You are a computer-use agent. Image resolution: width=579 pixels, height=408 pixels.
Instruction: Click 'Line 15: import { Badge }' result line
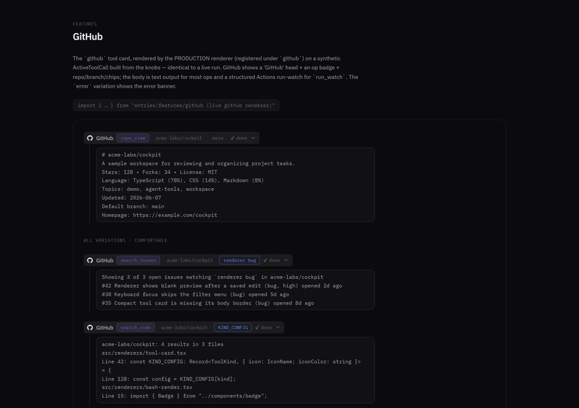click(x=185, y=396)
